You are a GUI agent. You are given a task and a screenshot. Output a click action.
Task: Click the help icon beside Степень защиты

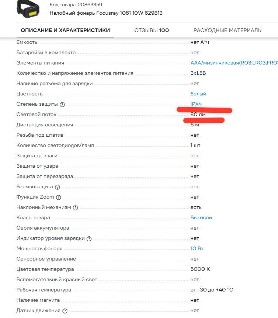click(x=62, y=105)
